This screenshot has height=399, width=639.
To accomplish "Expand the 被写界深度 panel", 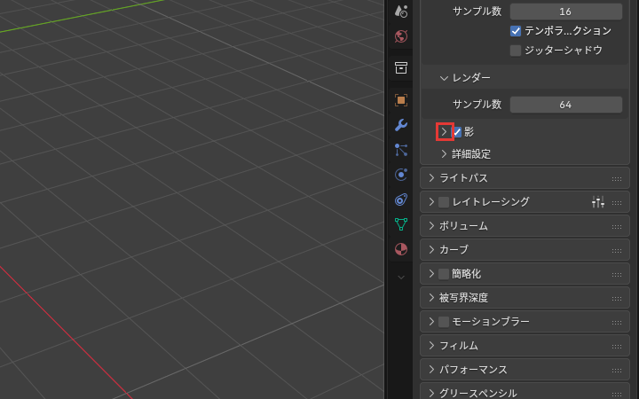I will (431, 298).
